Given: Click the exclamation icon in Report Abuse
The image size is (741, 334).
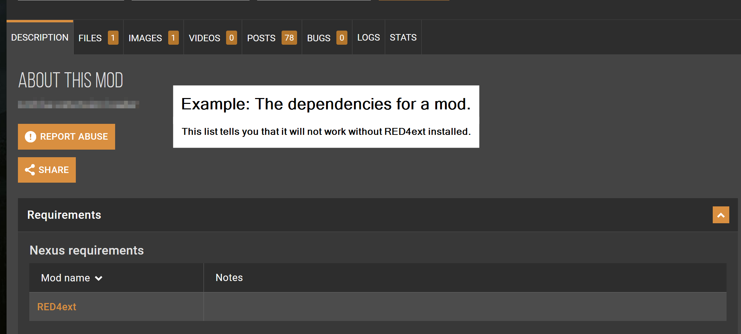Looking at the screenshot, I should [30, 137].
